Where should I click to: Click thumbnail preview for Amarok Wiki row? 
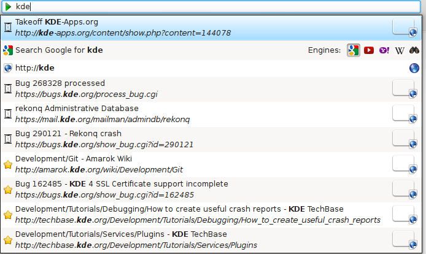point(405,164)
